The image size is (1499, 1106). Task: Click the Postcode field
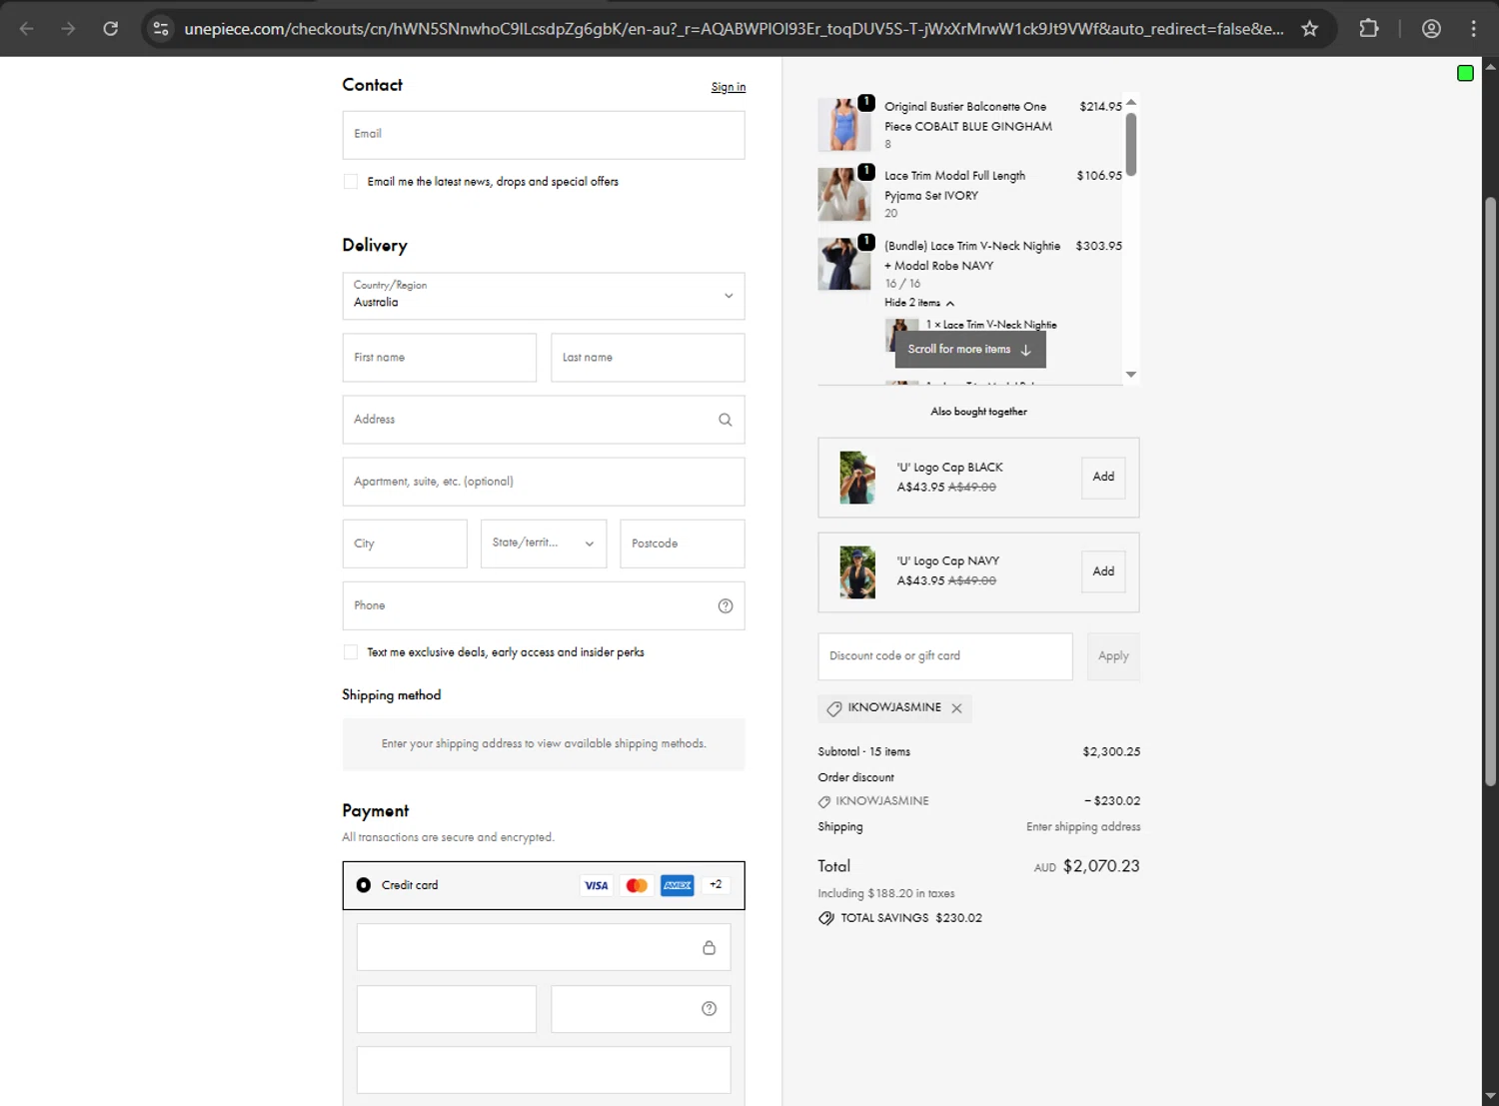coord(683,544)
